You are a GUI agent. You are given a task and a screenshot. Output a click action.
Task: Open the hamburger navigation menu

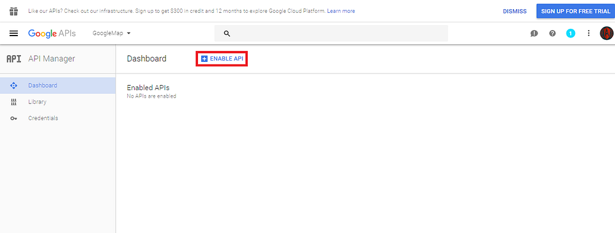[x=14, y=33]
